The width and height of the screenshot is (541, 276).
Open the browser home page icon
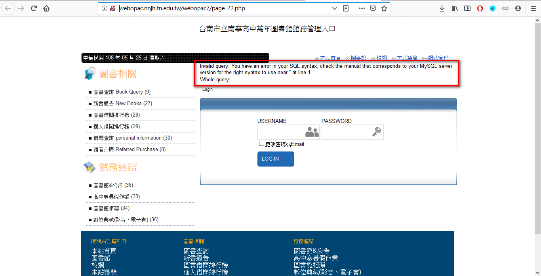point(46,8)
